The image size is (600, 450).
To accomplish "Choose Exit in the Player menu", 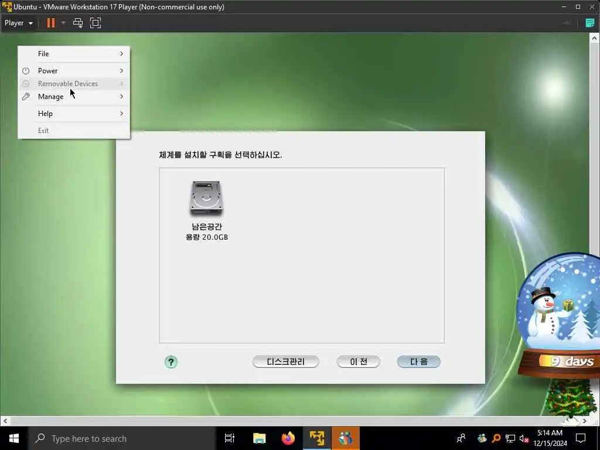I will 74,131.
